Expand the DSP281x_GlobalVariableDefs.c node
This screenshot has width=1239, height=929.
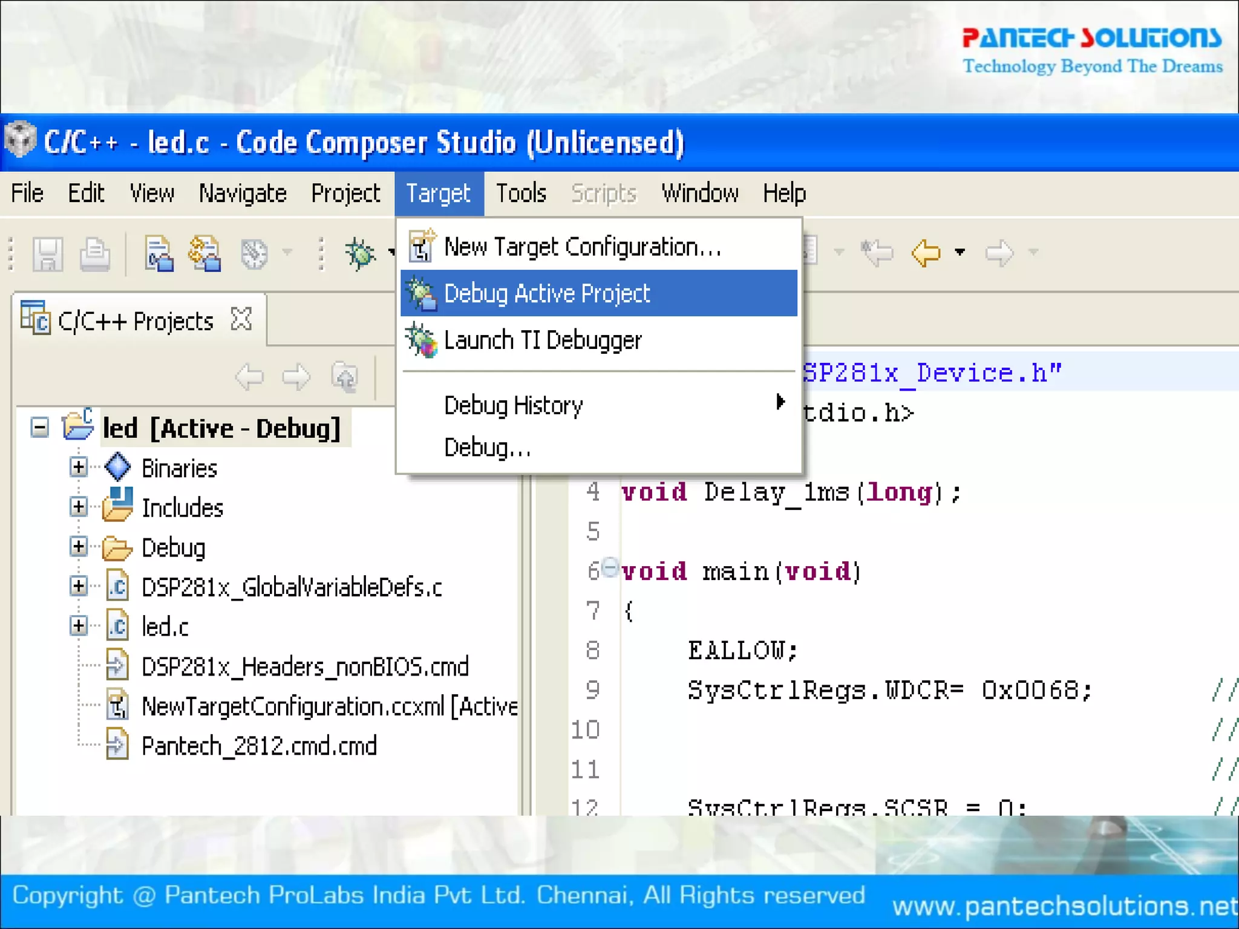78,585
